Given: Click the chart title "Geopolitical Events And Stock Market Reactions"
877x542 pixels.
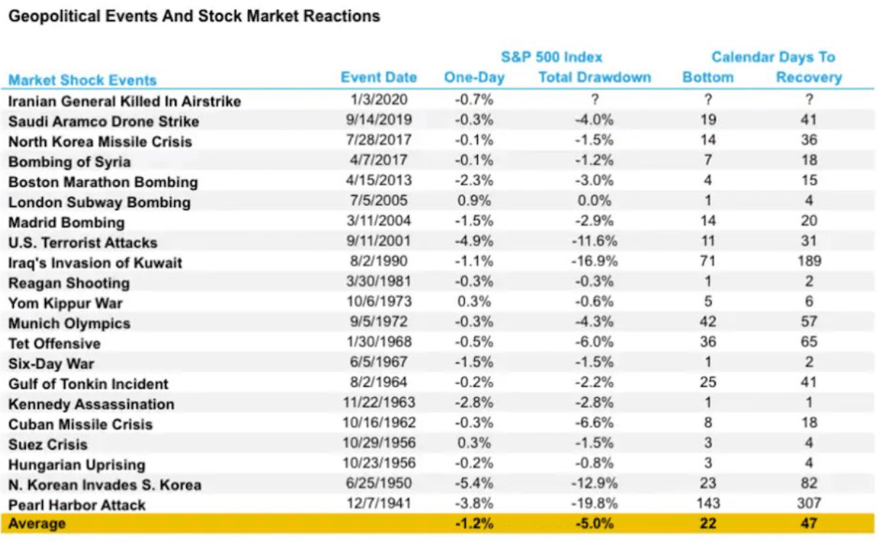Looking at the screenshot, I should (x=194, y=16).
